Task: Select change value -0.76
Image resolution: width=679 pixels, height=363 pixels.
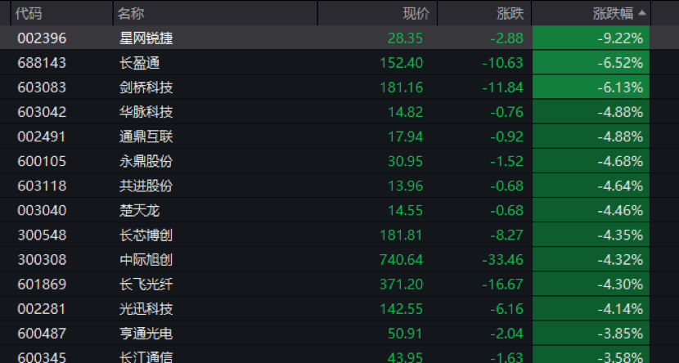Action: pos(506,112)
